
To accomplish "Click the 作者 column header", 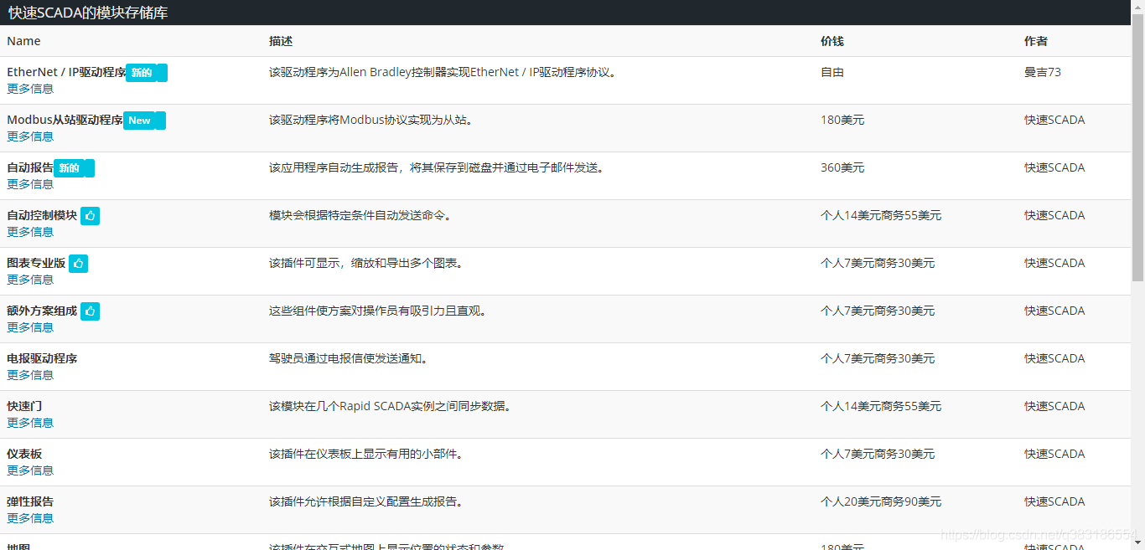I will coord(1036,41).
